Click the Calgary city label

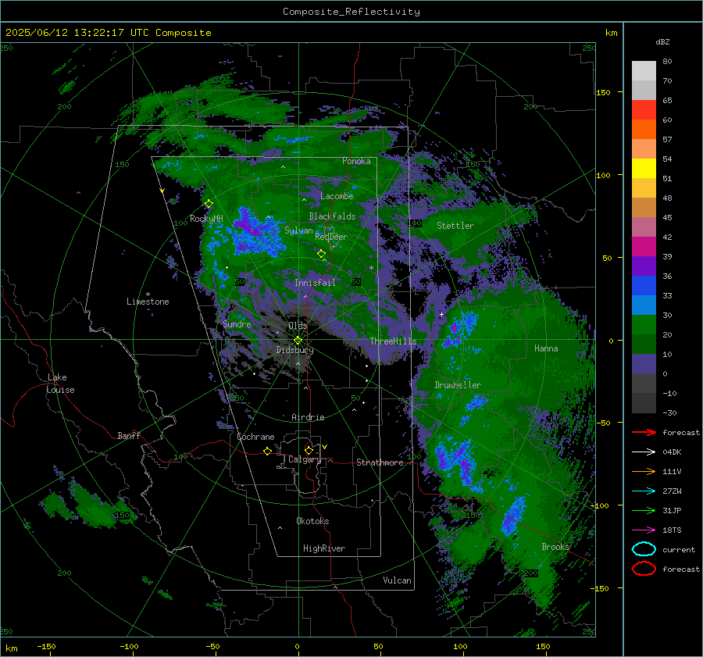(x=305, y=459)
